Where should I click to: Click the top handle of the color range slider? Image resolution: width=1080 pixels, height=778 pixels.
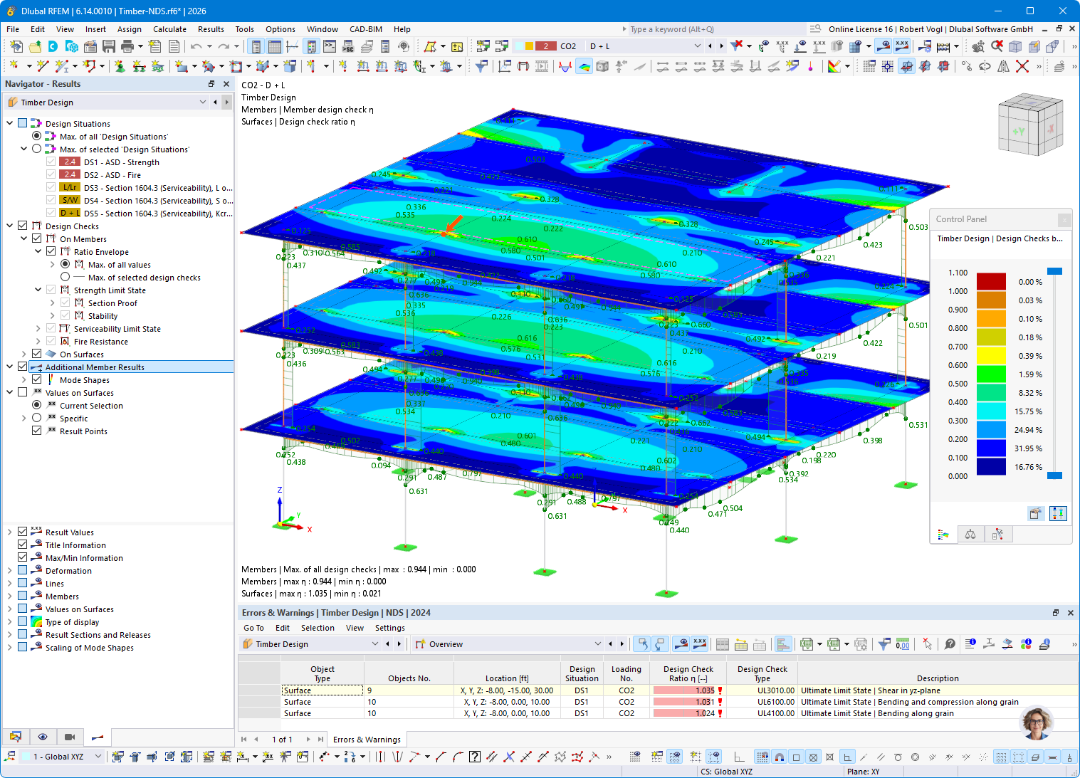pos(1054,271)
